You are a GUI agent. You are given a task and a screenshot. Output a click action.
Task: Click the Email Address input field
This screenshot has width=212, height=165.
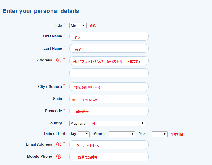pyautogui.click(x=109, y=145)
